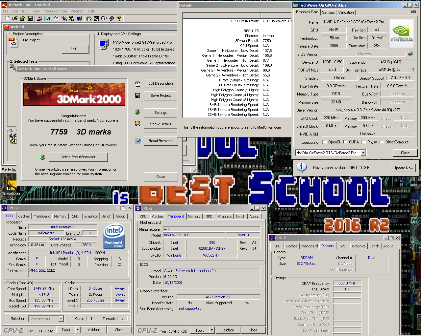The width and height of the screenshot is (421, 336).
Task: Open the File menu in 3DMark2000
Action: pyautogui.click(x=6, y=11)
